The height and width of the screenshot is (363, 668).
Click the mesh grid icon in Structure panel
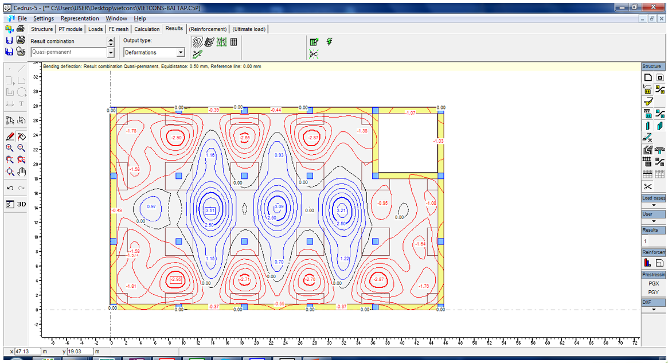[647, 162]
